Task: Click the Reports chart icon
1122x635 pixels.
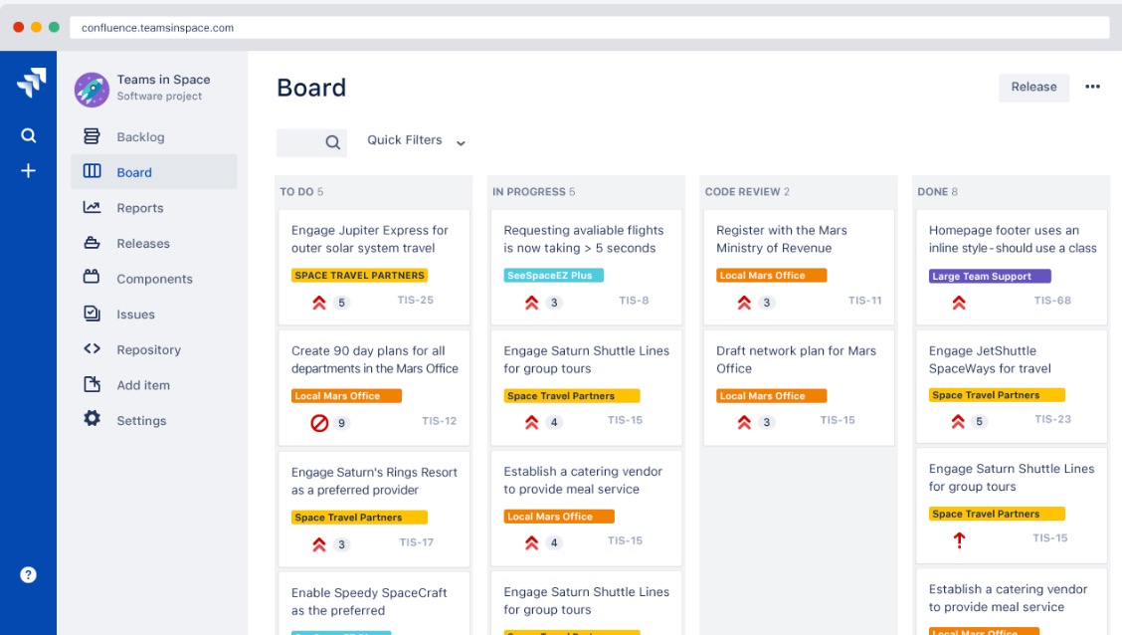Action: (92, 207)
